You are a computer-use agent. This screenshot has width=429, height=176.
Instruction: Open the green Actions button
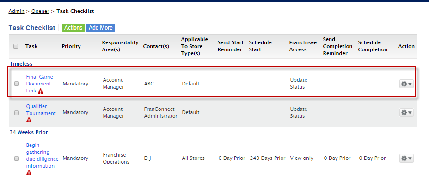point(74,28)
